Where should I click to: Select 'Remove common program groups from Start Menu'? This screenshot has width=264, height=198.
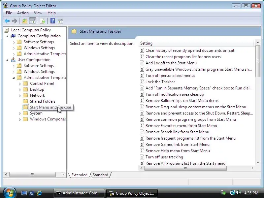coord(191,119)
